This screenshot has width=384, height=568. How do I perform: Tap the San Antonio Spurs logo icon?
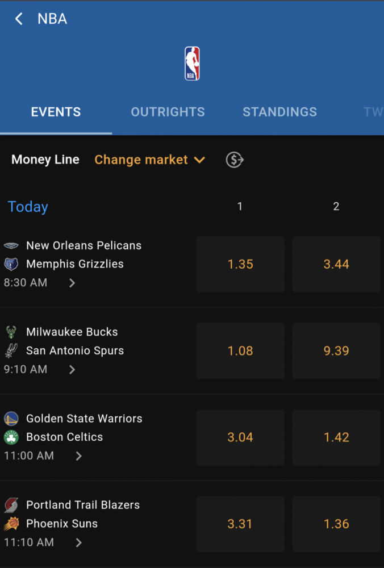pyautogui.click(x=11, y=350)
